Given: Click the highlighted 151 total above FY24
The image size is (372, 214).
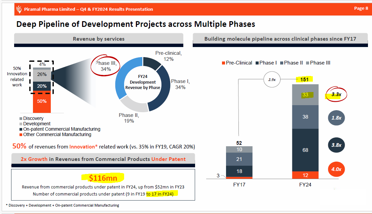Looking at the screenshot, I should pos(304,79).
